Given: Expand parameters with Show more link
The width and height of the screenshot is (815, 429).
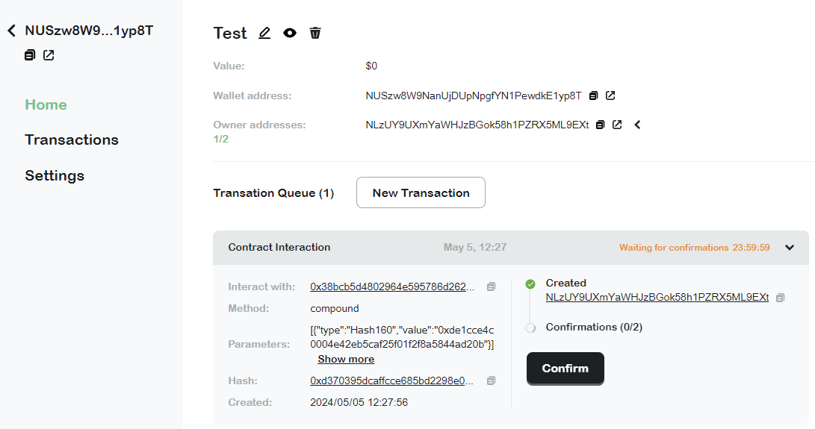Looking at the screenshot, I should pos(346,359).
